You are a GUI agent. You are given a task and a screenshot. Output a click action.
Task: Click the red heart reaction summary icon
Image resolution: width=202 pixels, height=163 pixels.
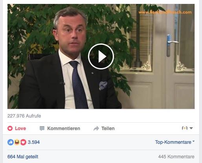(23, 142)
